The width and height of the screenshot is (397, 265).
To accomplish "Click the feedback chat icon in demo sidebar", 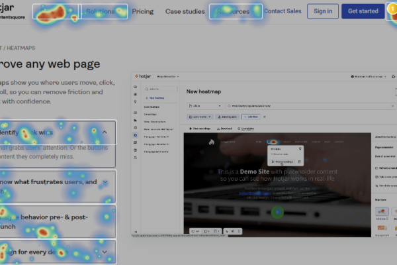I will point(135,142).
